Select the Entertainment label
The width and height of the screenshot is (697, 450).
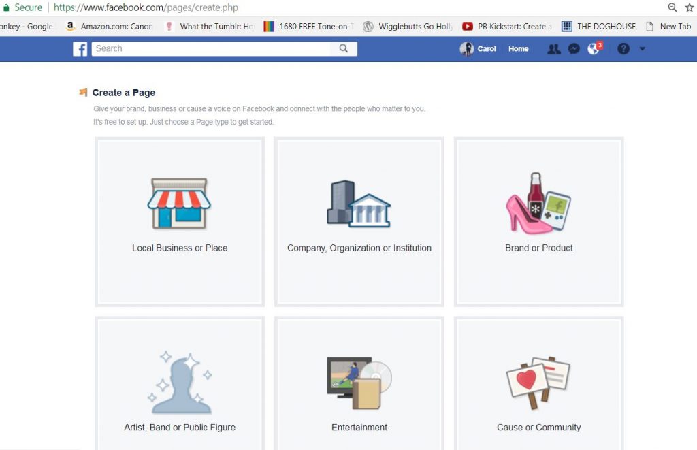click(359, 428)
